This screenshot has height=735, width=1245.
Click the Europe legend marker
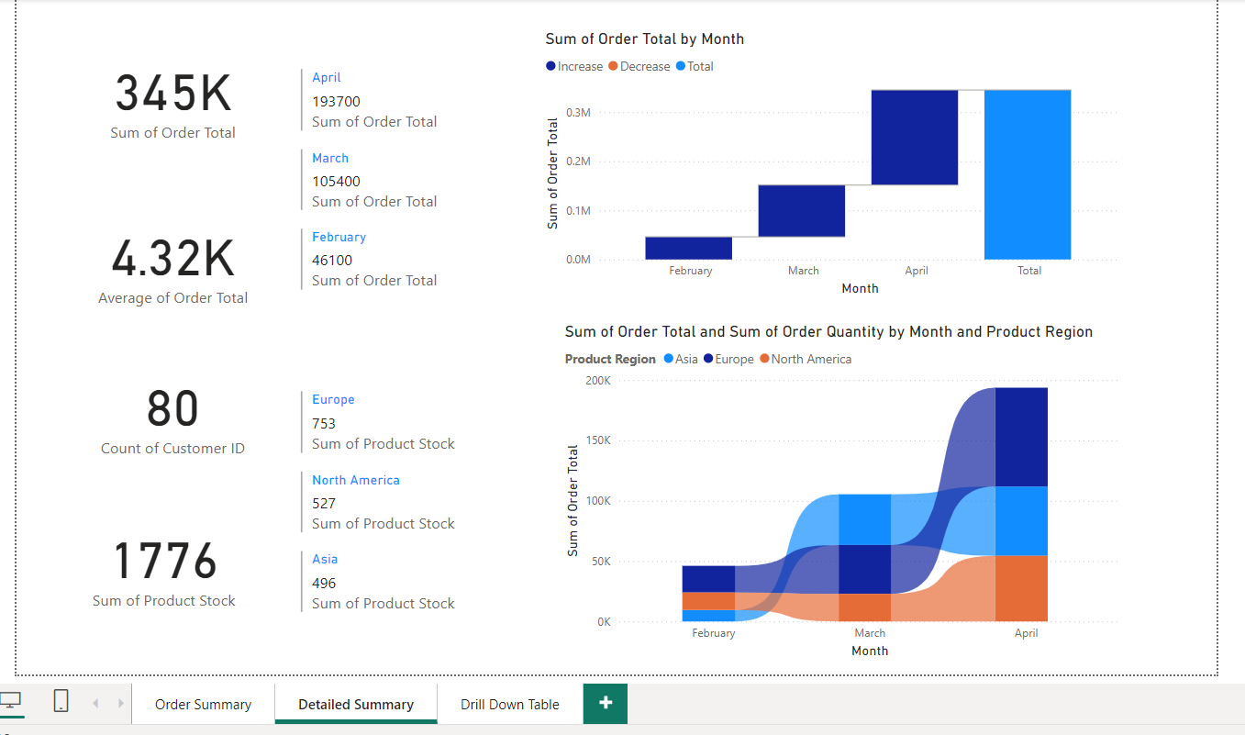pyautogui.click(x=708, y=359)
